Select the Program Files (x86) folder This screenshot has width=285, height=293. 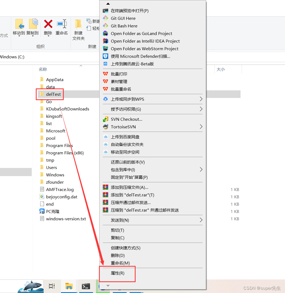click(x=65, y=153)
